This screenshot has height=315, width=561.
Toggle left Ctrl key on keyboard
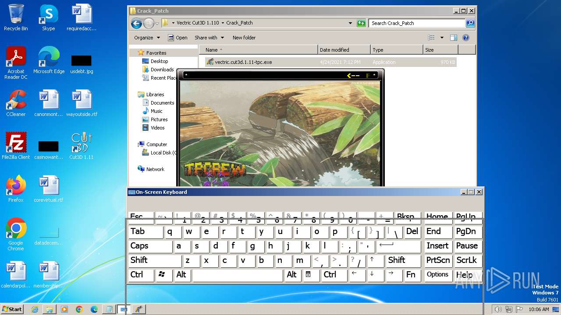[141, 275]
